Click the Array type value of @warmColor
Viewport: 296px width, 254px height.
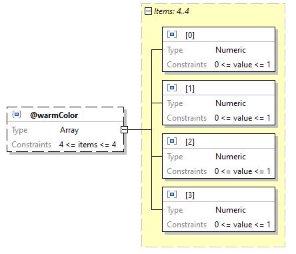click(x=69, y=130)
